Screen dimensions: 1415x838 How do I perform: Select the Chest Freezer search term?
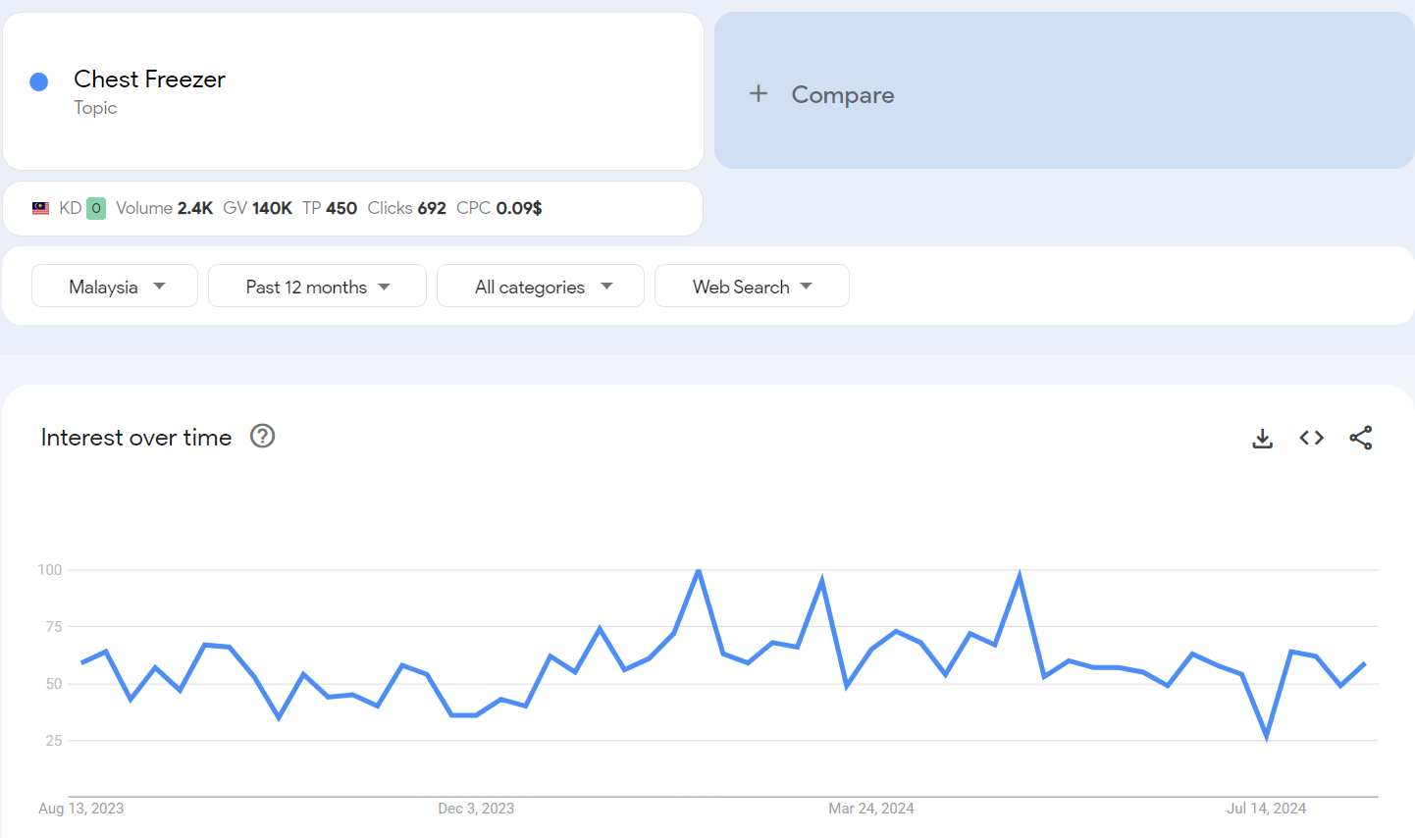pyautogui.click(x=149, y=79)
